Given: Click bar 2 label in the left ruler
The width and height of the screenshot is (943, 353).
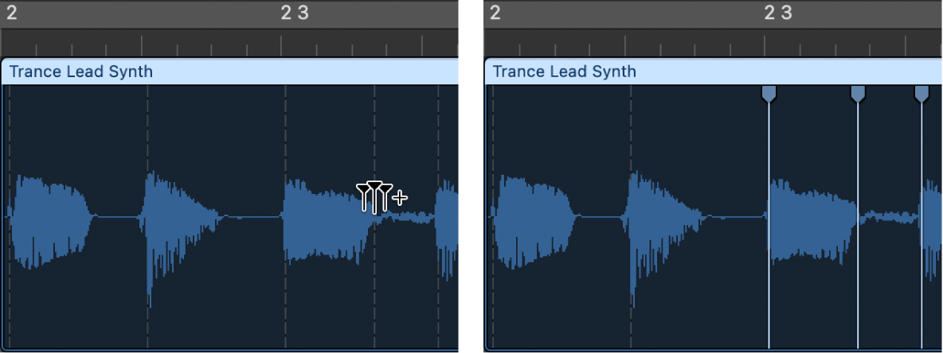Looking at the screenshot, I should click(x=12, y=13).
